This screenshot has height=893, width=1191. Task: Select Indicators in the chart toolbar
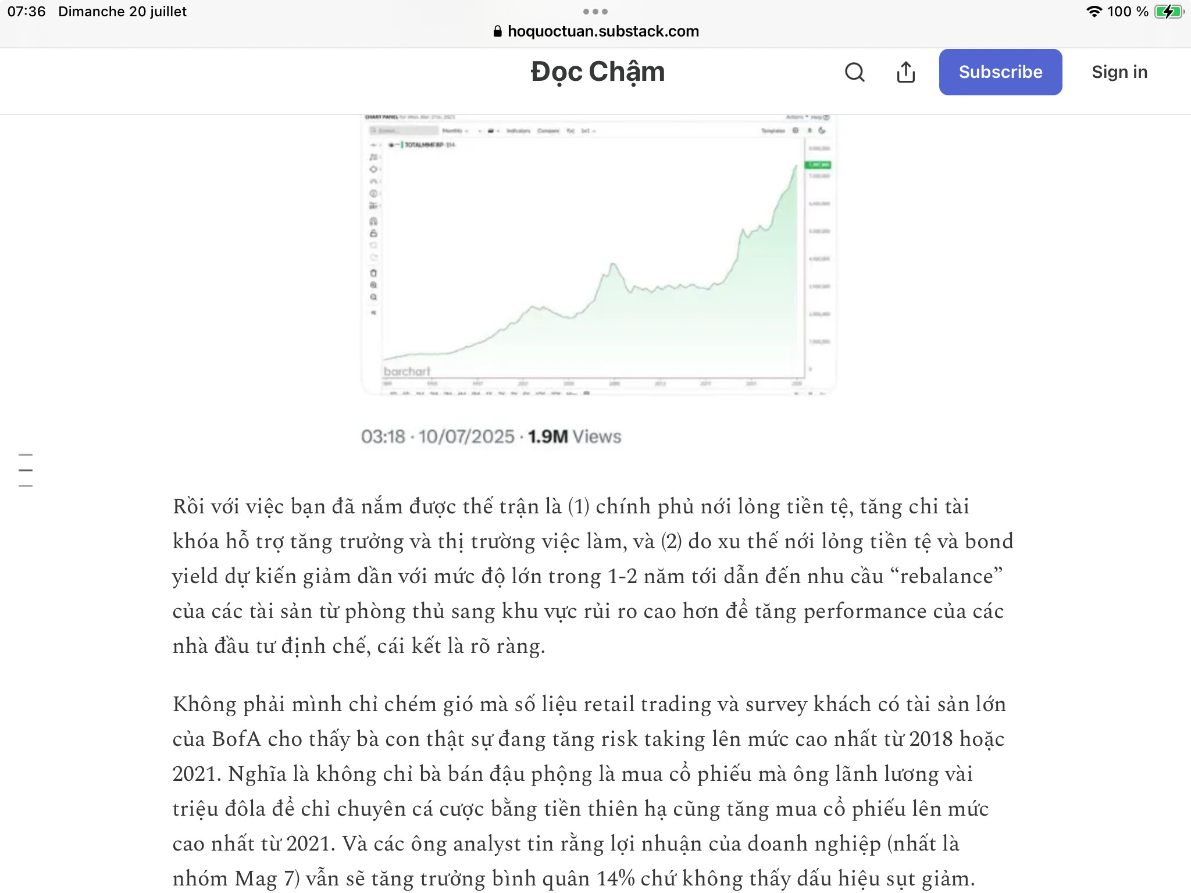[x=518, y=131]
